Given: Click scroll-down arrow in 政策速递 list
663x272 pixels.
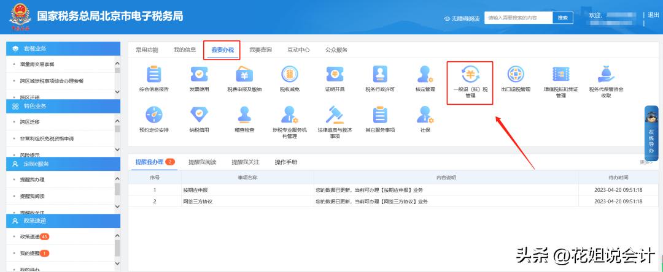Looking at the screenshot, I should click(117, 264).
